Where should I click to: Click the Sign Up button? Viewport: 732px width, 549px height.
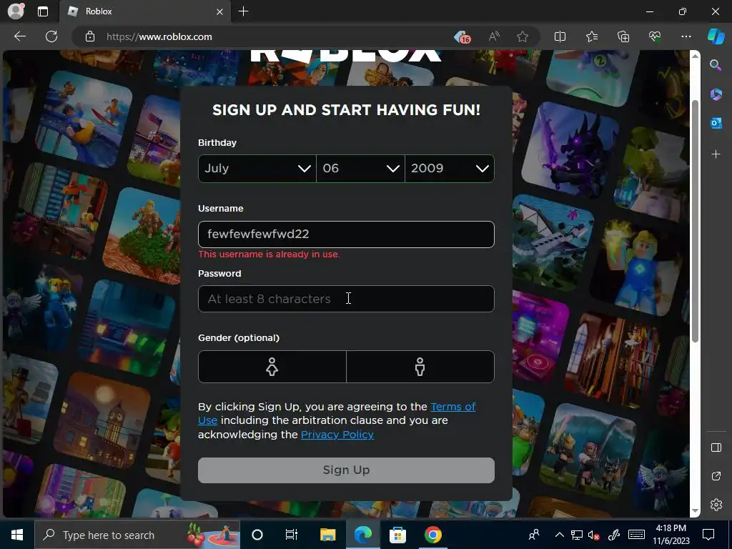346,470
